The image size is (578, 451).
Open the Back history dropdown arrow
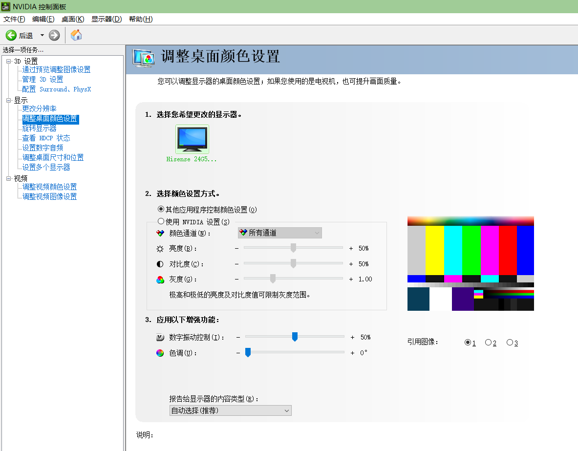click(x=42, y=35)
